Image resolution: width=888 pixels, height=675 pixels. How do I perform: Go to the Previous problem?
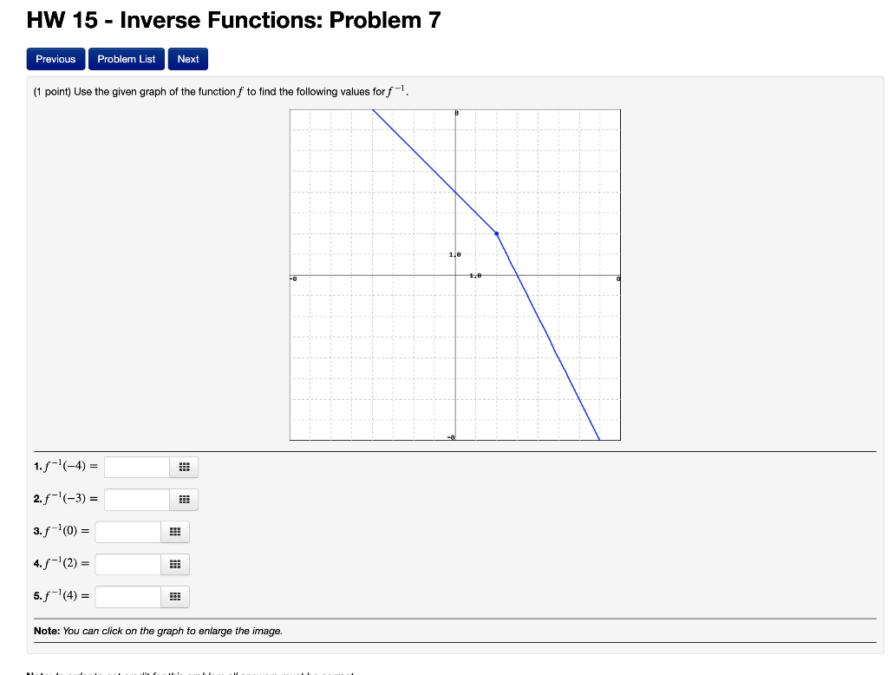pyautogui.click(x=55, y=58)
